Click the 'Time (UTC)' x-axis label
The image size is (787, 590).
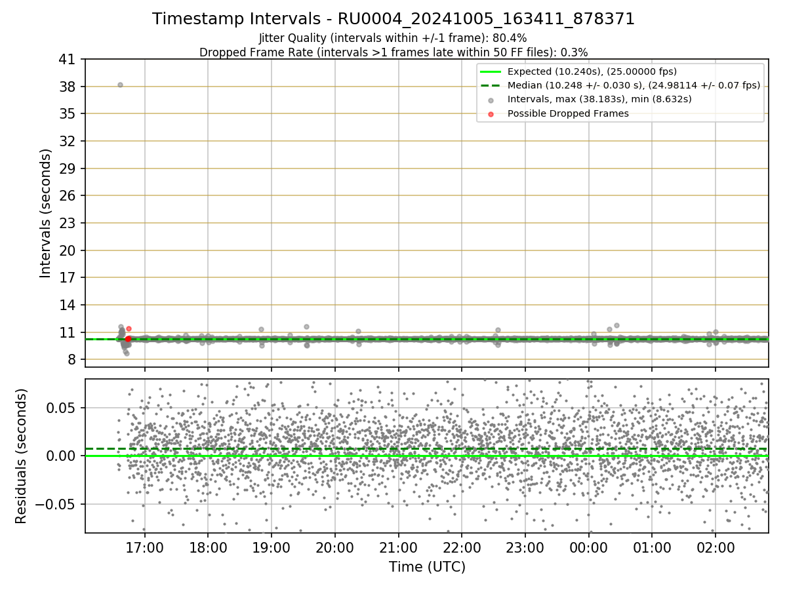click(x=427, y=566)
